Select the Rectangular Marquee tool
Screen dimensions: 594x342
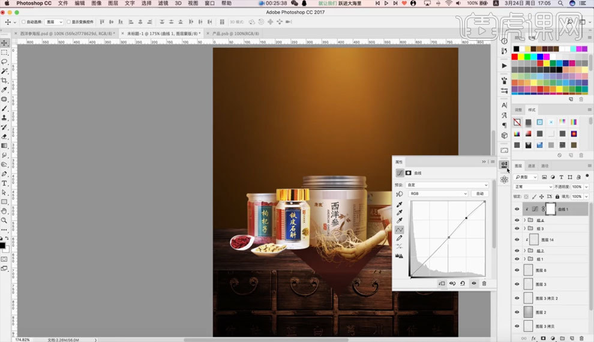pos(4,52)
